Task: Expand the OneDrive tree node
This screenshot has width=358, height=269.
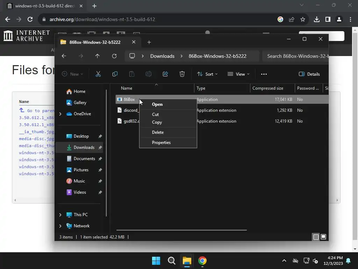Action: pos(60,114)
